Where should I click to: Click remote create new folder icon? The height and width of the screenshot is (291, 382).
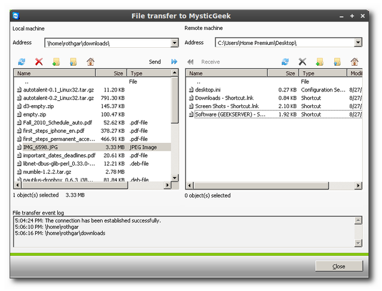tap(320, 62)
